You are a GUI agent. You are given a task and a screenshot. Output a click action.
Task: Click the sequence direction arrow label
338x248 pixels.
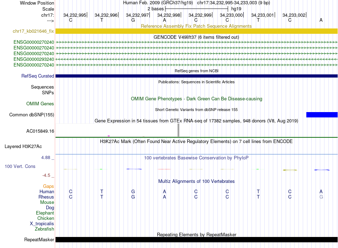click(x=51, y=21)
